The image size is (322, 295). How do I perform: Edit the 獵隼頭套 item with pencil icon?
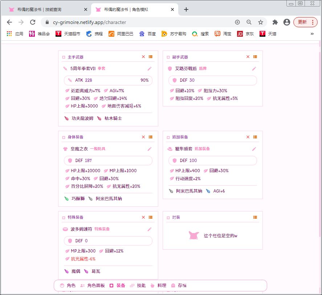[x=254, y=149]
